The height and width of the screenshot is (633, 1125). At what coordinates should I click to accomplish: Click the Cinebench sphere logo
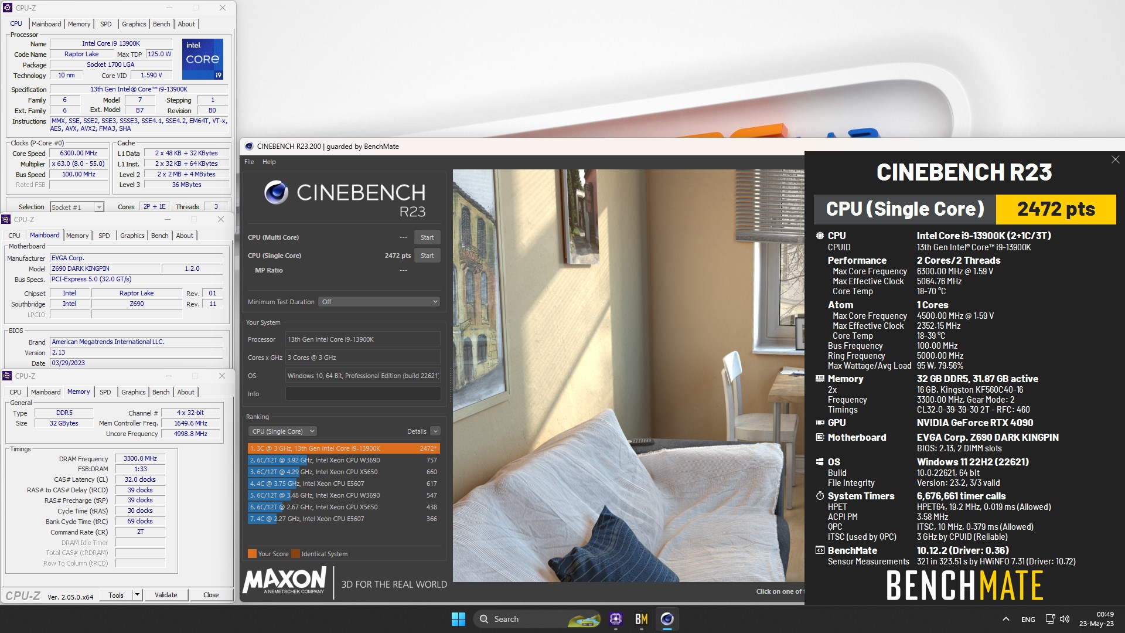[276, 192]
